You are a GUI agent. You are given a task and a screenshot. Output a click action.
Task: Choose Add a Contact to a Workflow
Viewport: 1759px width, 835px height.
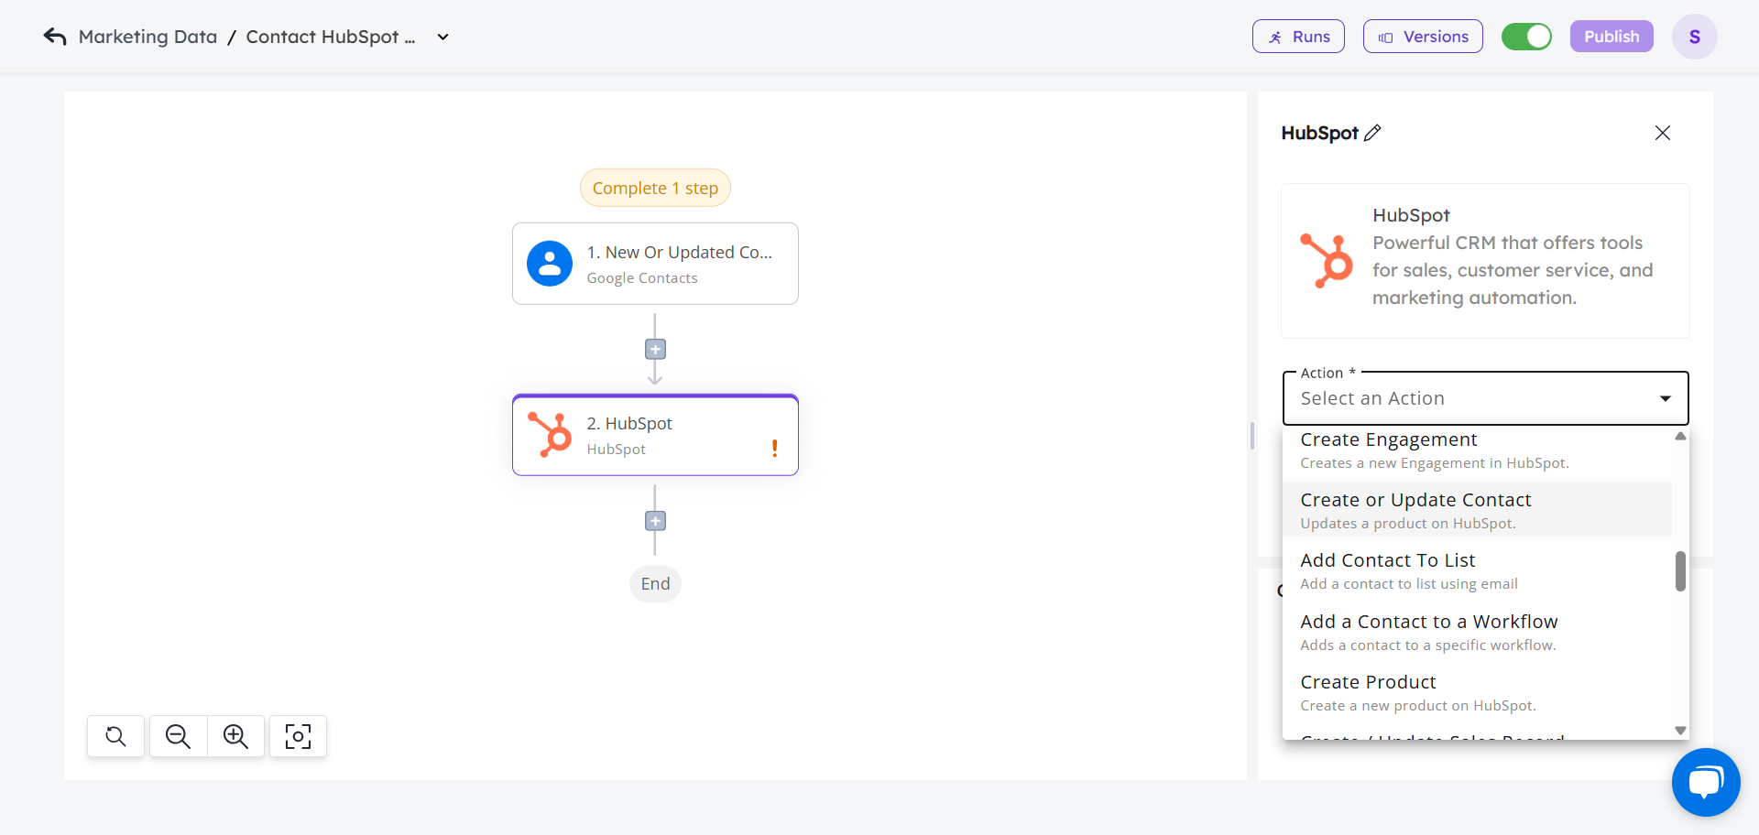[1477, 632]
